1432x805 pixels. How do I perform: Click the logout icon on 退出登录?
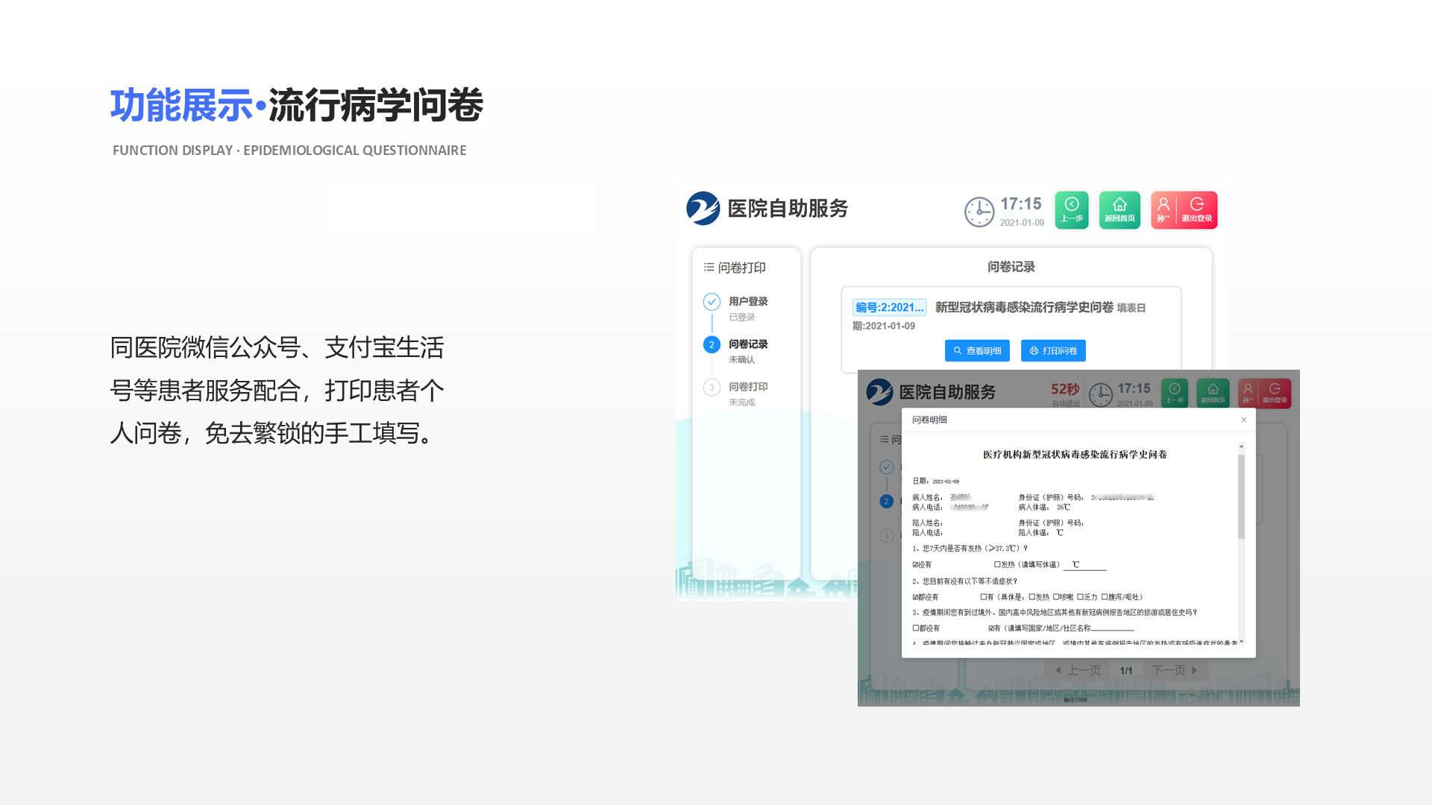point(1198,204)
